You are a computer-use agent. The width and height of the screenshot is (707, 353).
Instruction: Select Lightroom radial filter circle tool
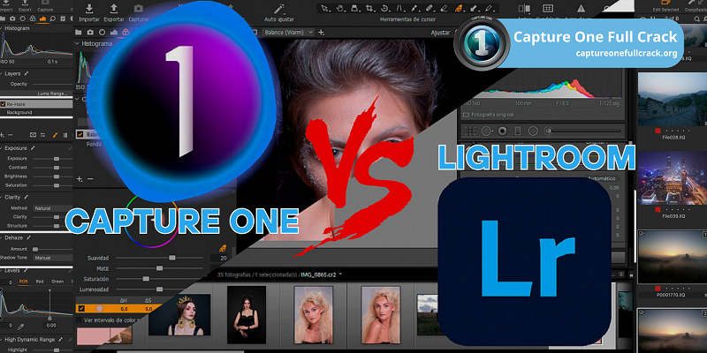point(533,131)
